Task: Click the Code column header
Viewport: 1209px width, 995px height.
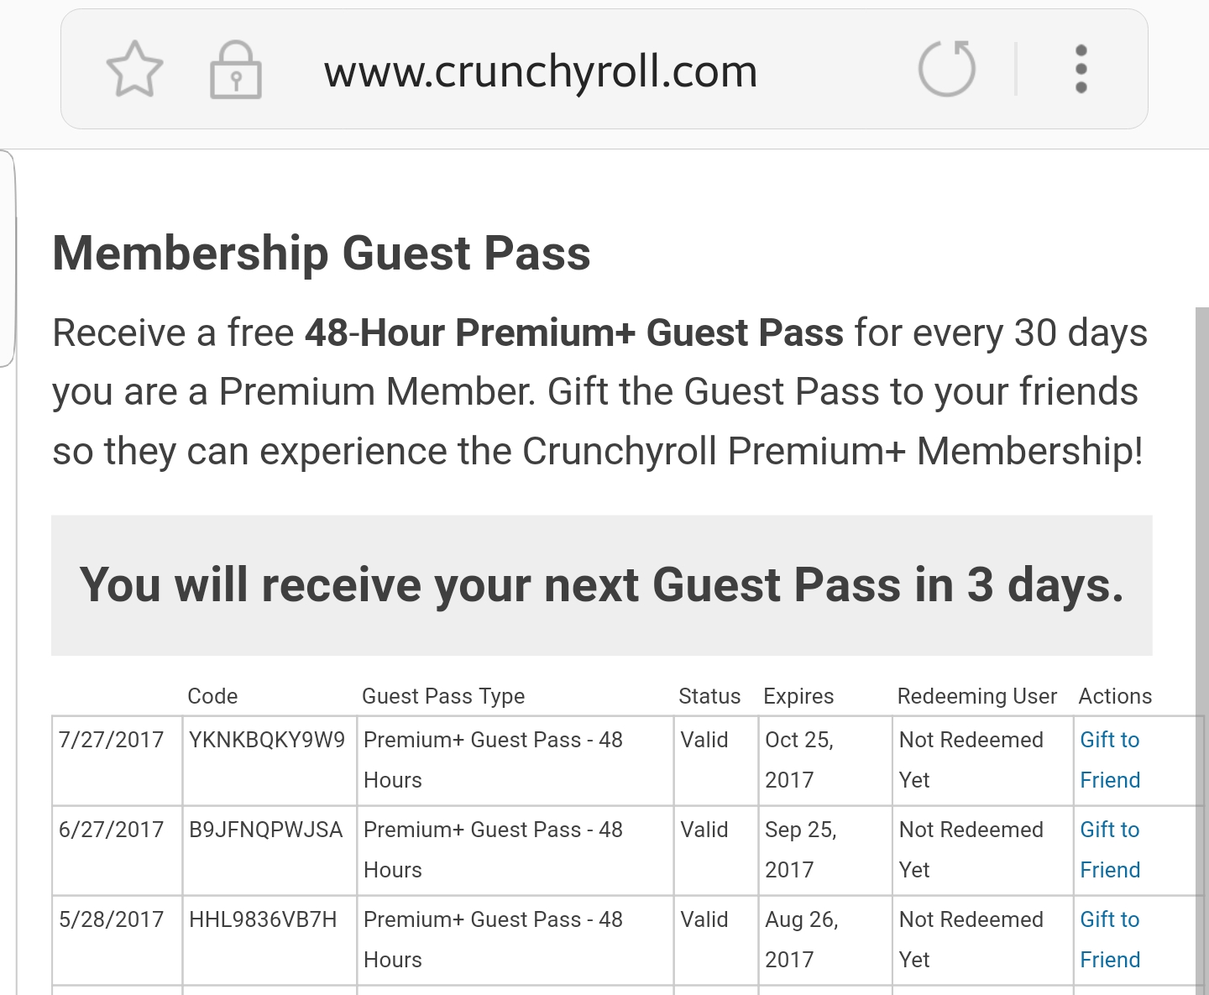Action: click(212, 696)
